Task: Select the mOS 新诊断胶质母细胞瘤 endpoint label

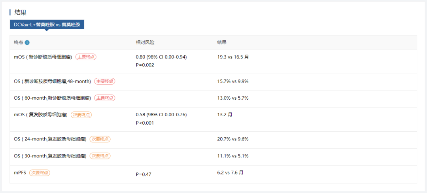Action: pyautogui.click(x=43, y=57)
